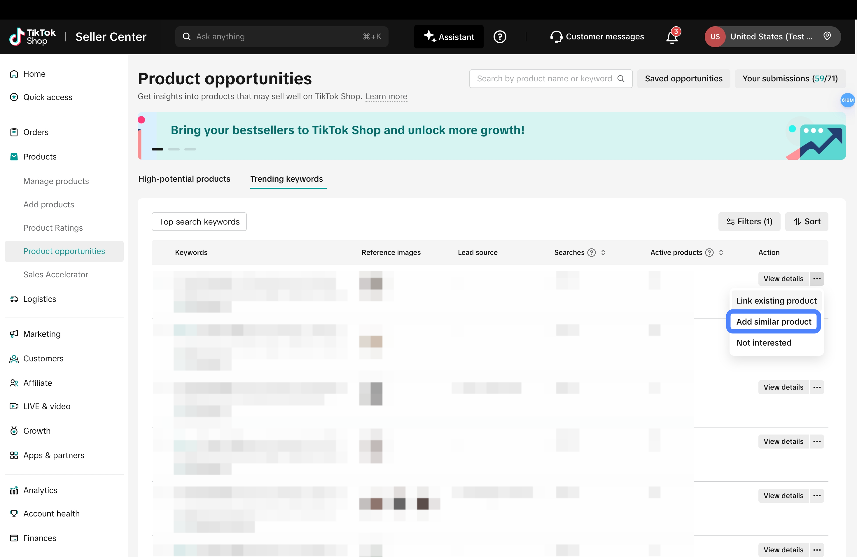
Task: Click the Keywords column header
Action: tap(191, 252)
